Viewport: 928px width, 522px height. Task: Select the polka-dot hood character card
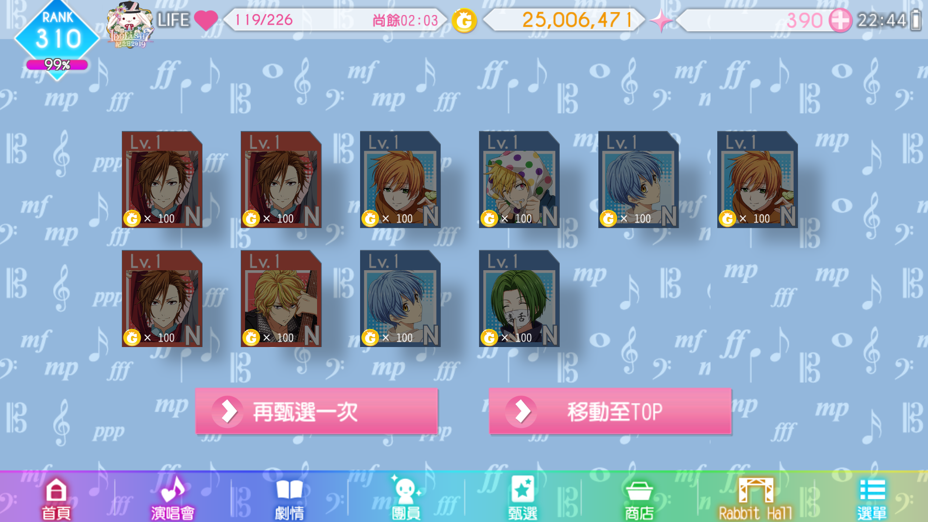point(519,179)
